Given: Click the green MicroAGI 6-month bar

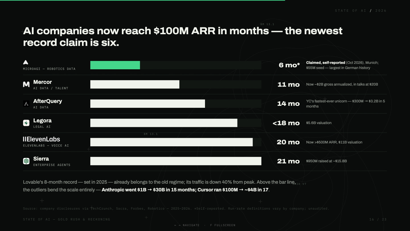Looking at the screenshot, I should [115, 65].
